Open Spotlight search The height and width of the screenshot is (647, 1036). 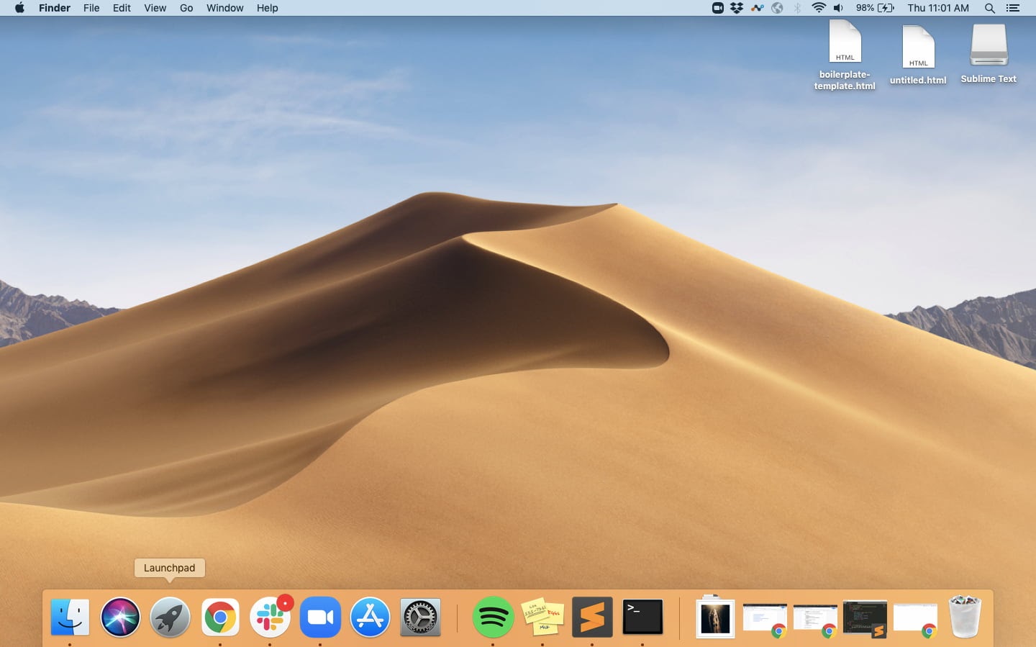point(990,8)
